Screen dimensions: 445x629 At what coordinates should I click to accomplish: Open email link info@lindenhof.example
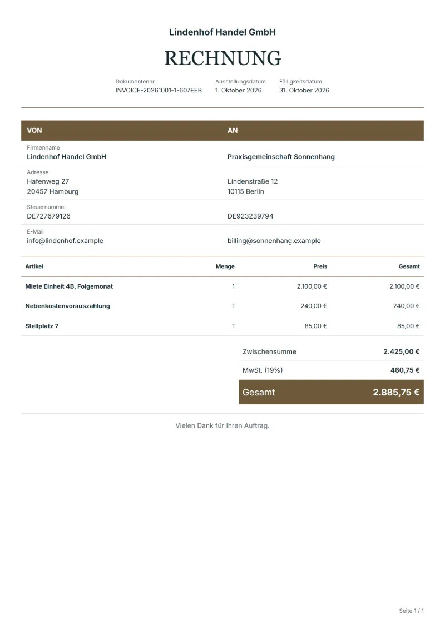point(65,241)
